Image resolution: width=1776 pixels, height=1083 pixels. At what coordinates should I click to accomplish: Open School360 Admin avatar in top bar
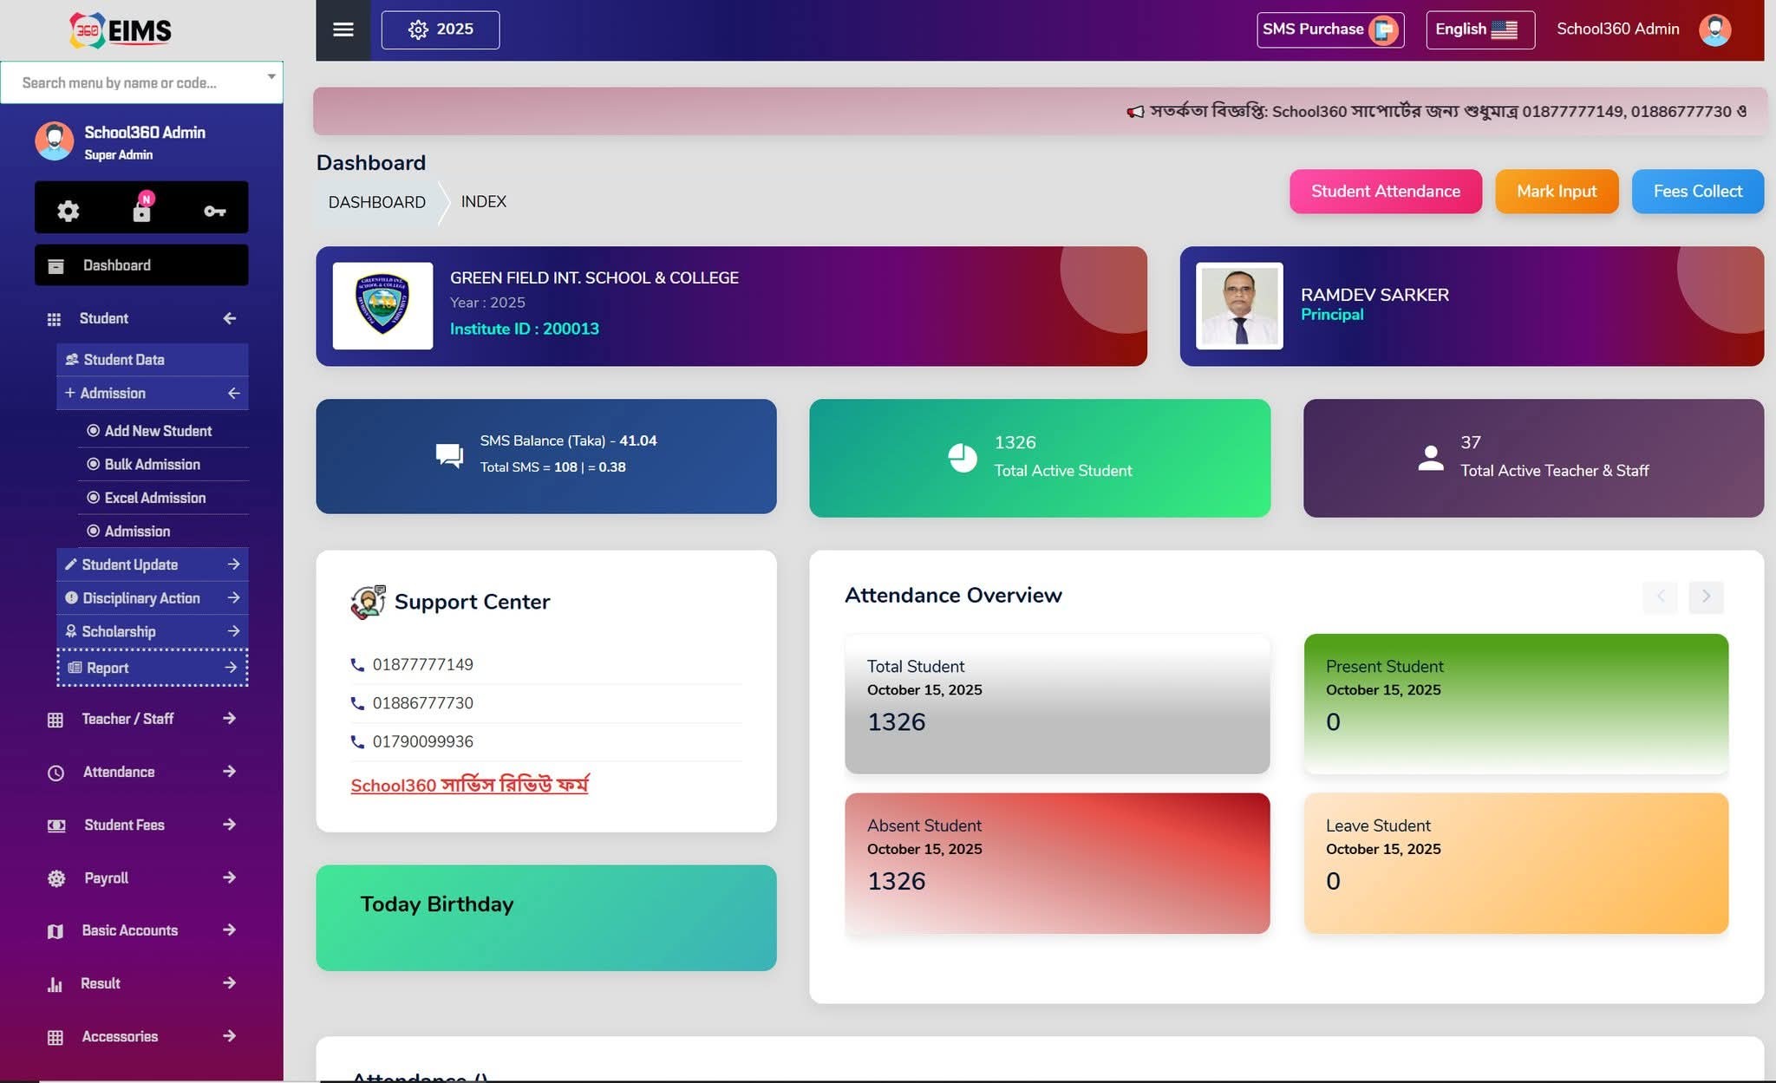point(1714,29)
